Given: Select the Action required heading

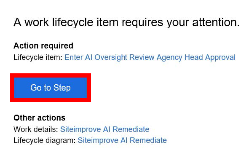Looking at the screenshot, I should (43, 46).
